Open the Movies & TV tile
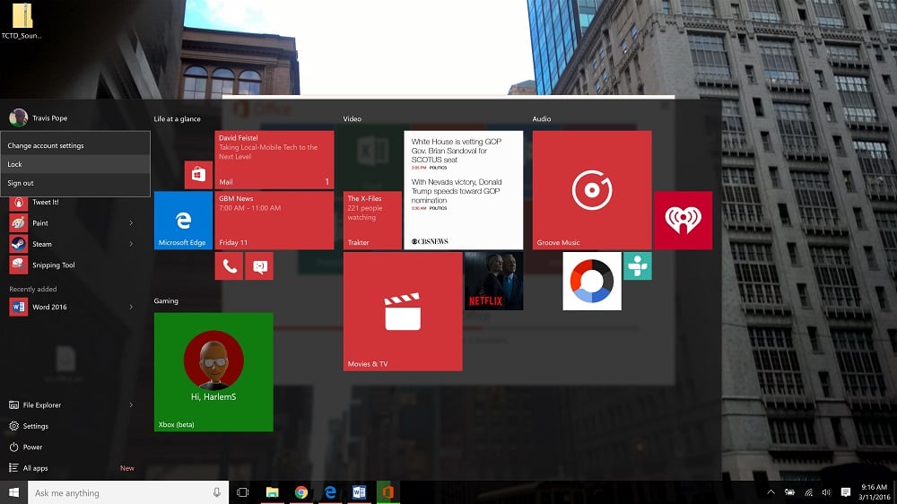This screenshot has height=504, width=897. pyautogui.click(x=403, y=311)
